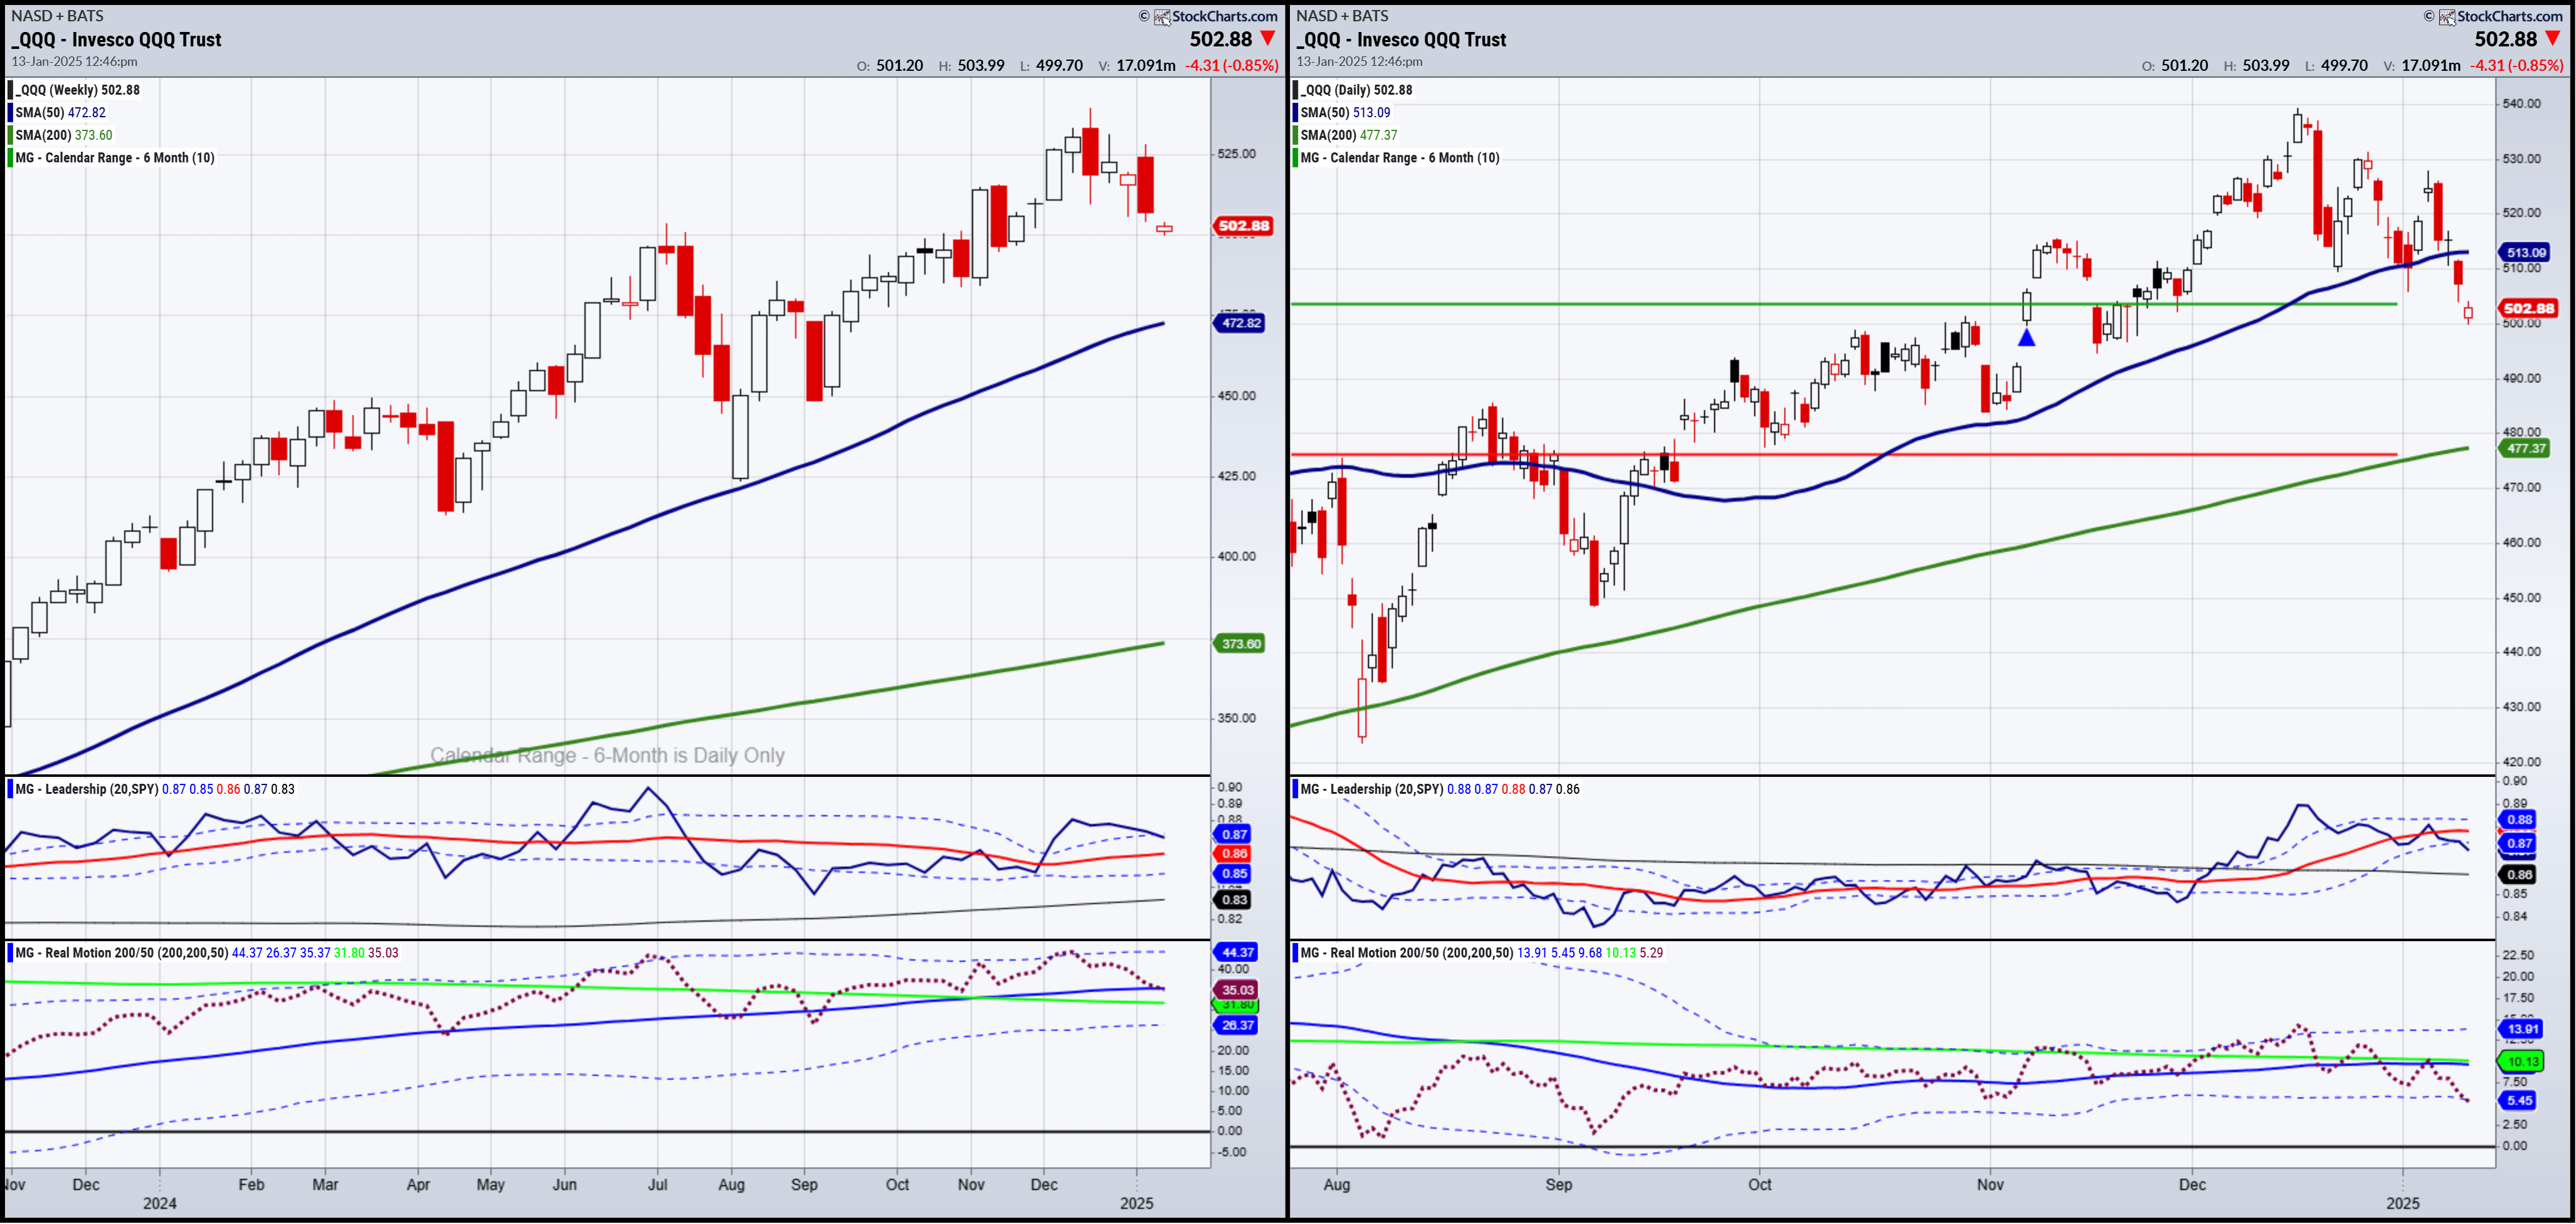The image size is (2576, 1224).
Task: Click the SMA(200) 373.60 legend label
Action: coord(64,135)
